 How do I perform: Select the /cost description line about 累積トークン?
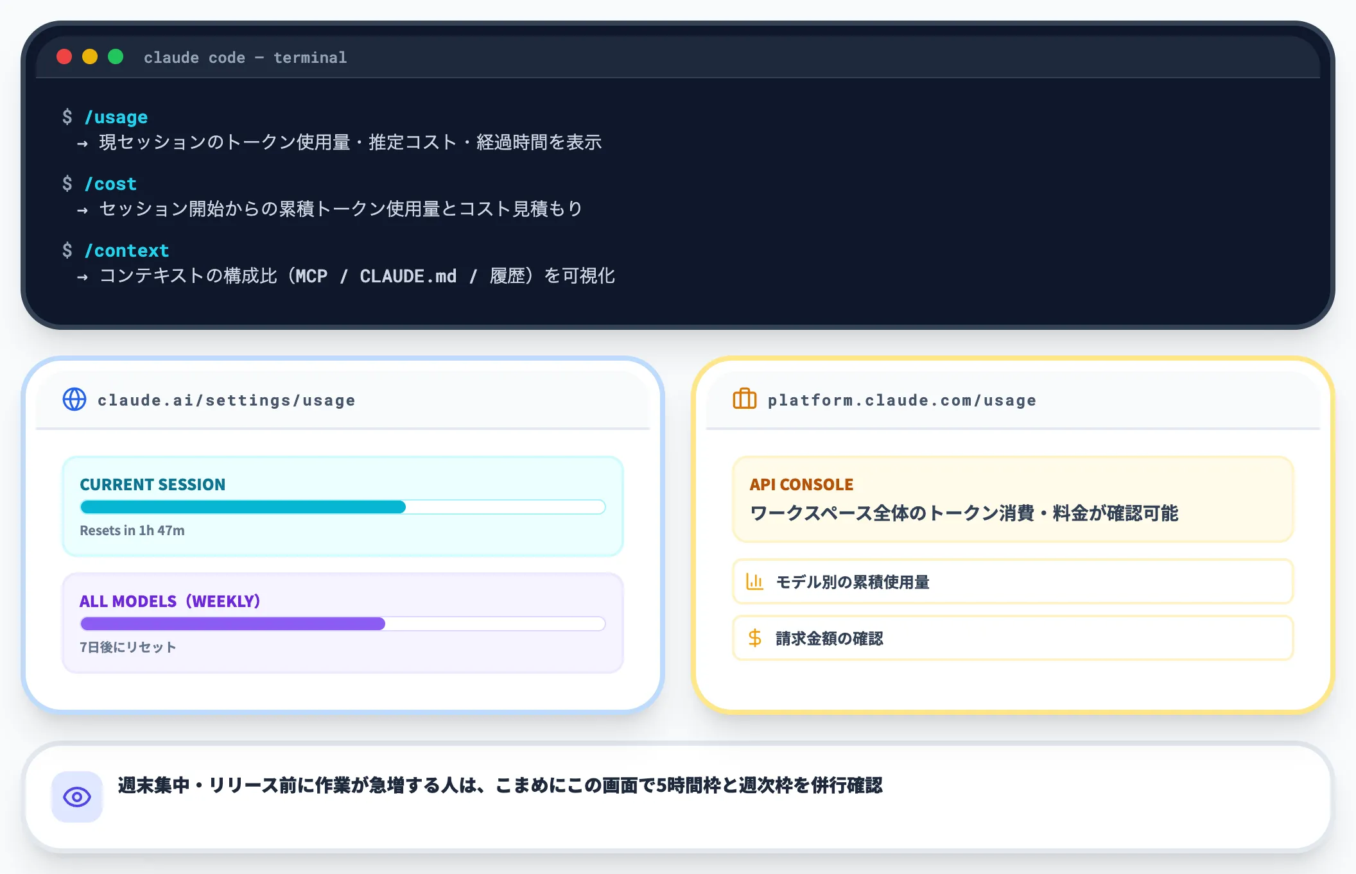tap(341, 209)
